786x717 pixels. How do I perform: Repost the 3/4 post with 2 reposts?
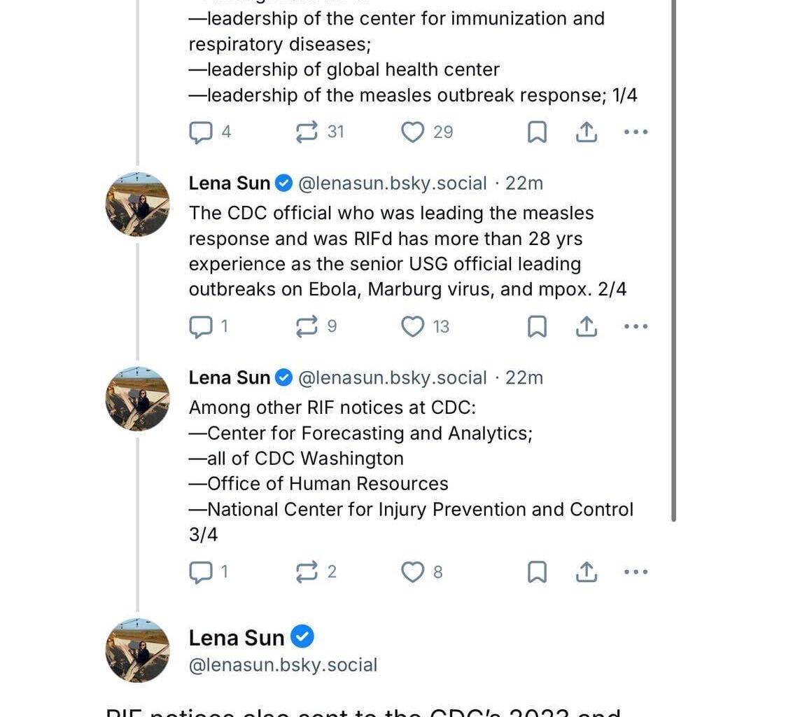(307, 573)
